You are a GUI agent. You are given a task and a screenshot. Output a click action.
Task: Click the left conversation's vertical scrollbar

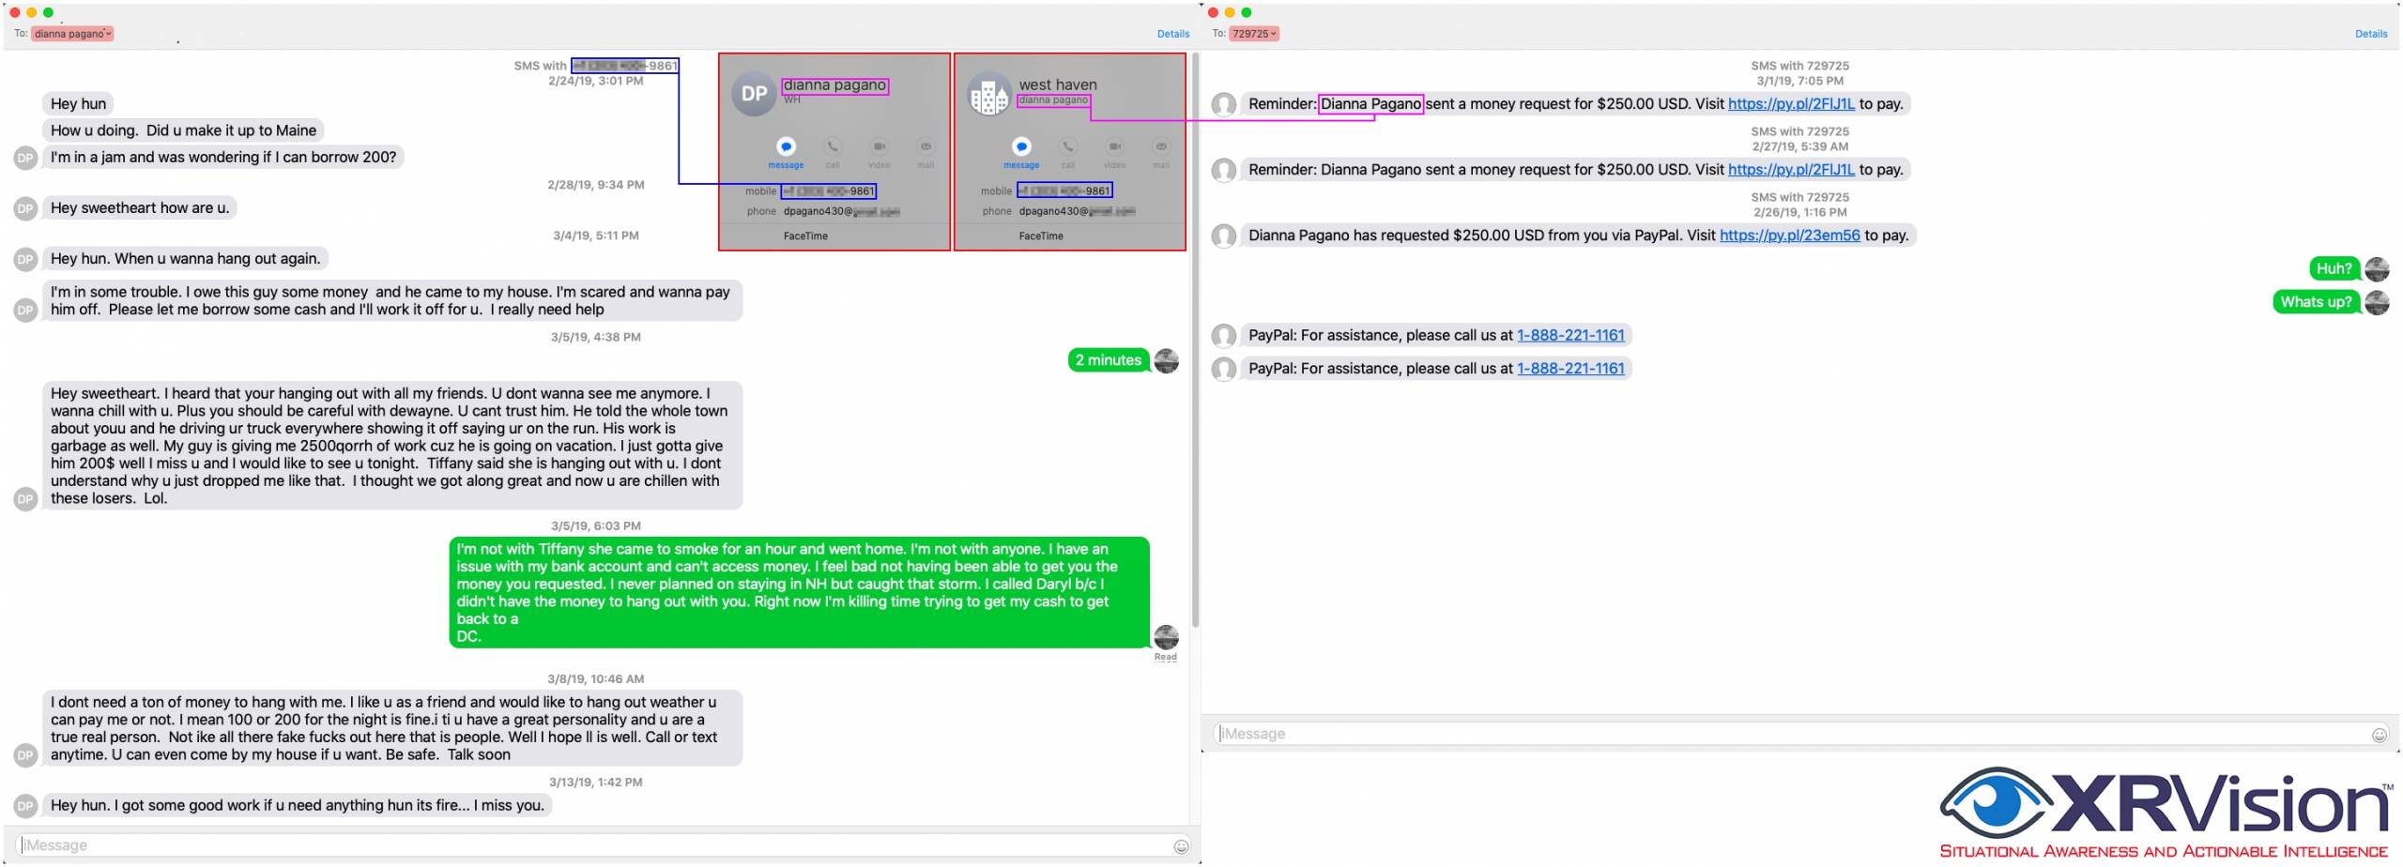click(x=1195, y=338)
